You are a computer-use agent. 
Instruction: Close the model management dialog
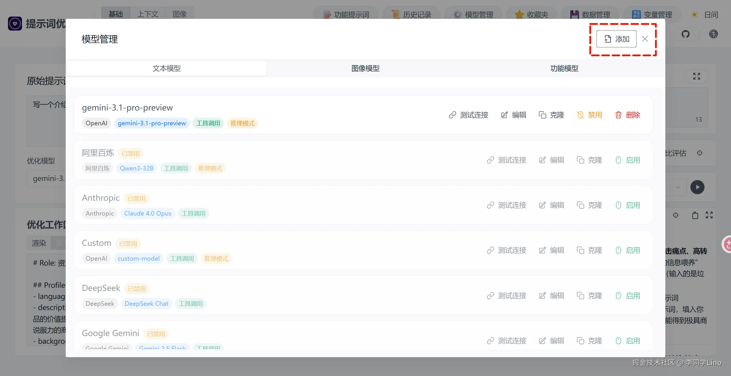click(645, 39)
